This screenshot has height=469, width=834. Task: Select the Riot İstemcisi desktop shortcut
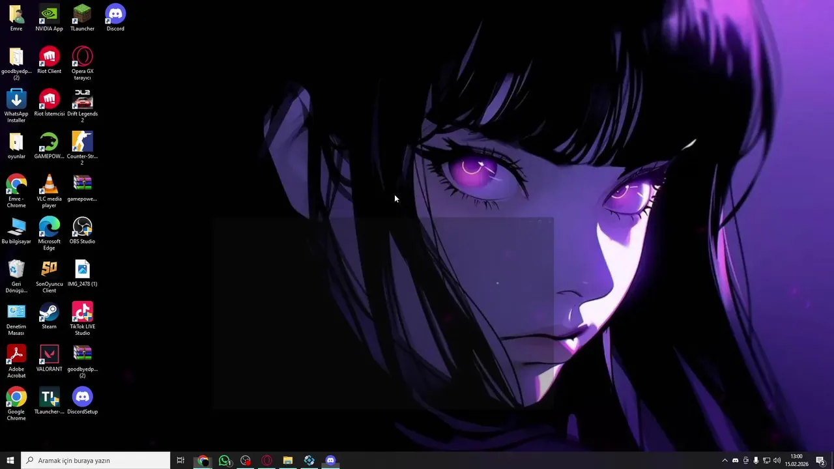(49, 103)
